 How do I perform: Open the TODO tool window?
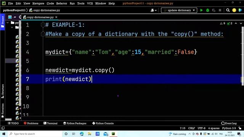[13, 123]
